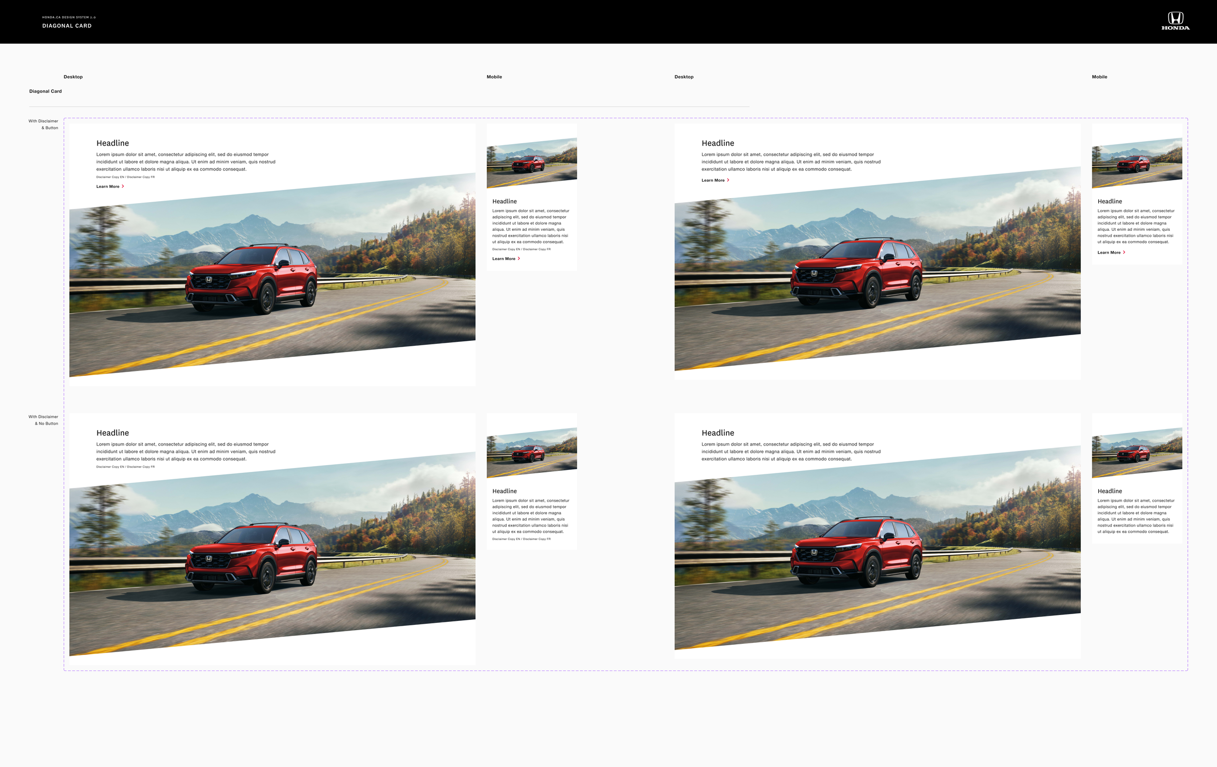The height and width of the screenshot is (767, 1217).
Task: Click red chevron beside Learn More in mobile card with disclaimer
Action: (x=518, y=259)
